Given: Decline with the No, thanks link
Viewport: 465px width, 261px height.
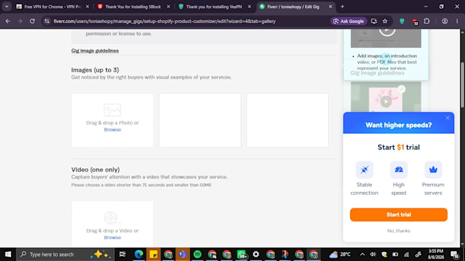Looking at the screenshot, I should point(399,230).
